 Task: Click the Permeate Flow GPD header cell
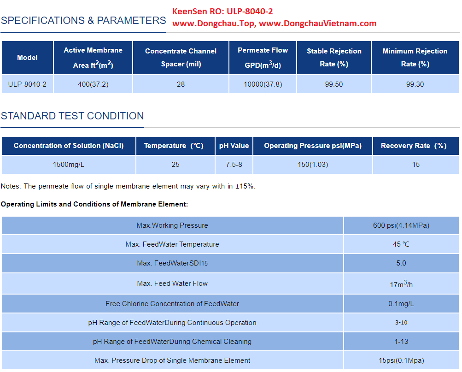tap(263, 58)
